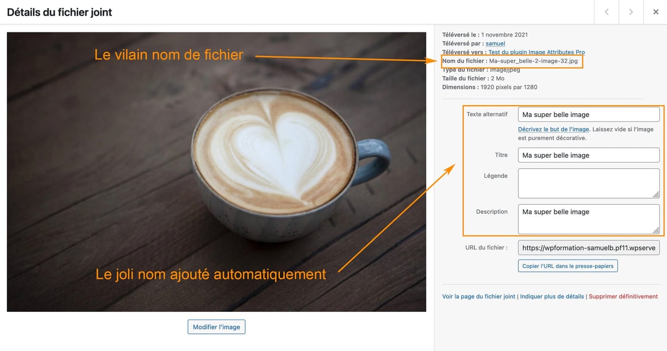Click the coffee cup image preview
This screenshot has width=667, height=351.
(x=216, y=171)
